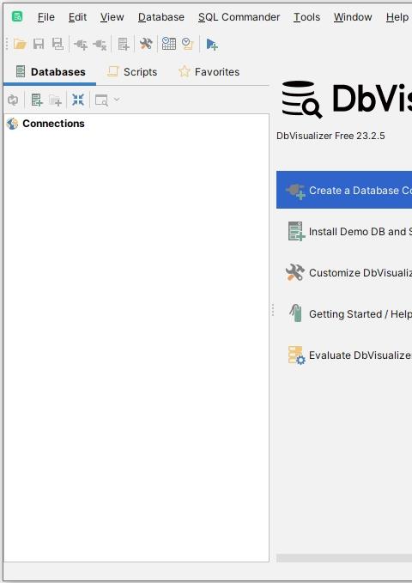This screenshot has width=412, height=583.
Task: Switch to the Scripts tab
Action: tap(132, 72)
